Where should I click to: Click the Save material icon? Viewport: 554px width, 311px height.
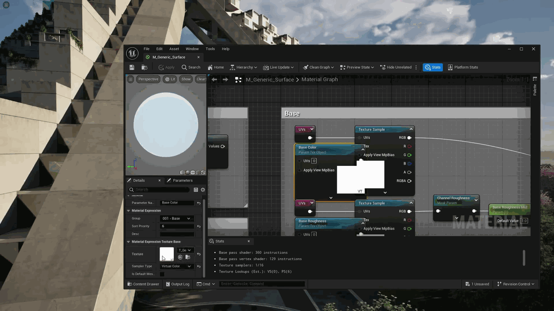tap(132, 67)
